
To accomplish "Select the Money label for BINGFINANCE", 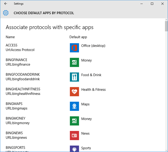I will click(x=86, y=60).
